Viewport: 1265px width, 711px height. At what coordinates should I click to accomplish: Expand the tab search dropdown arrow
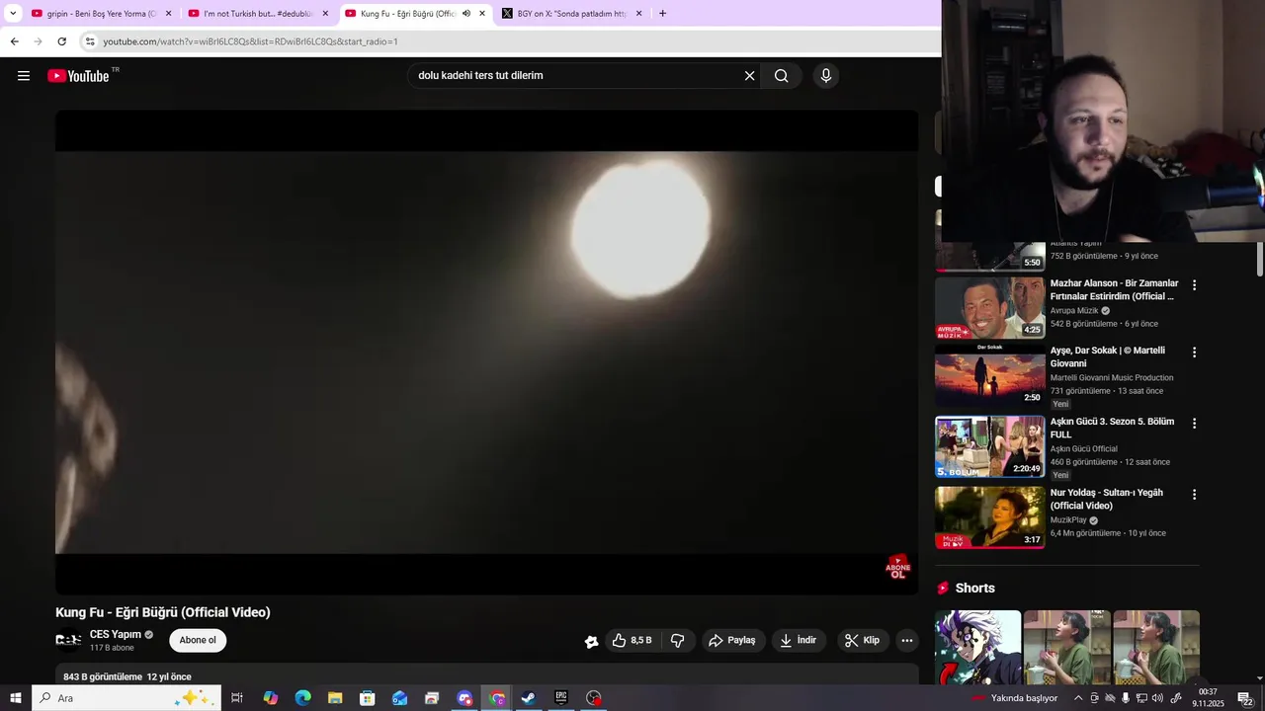click(13, 14)
